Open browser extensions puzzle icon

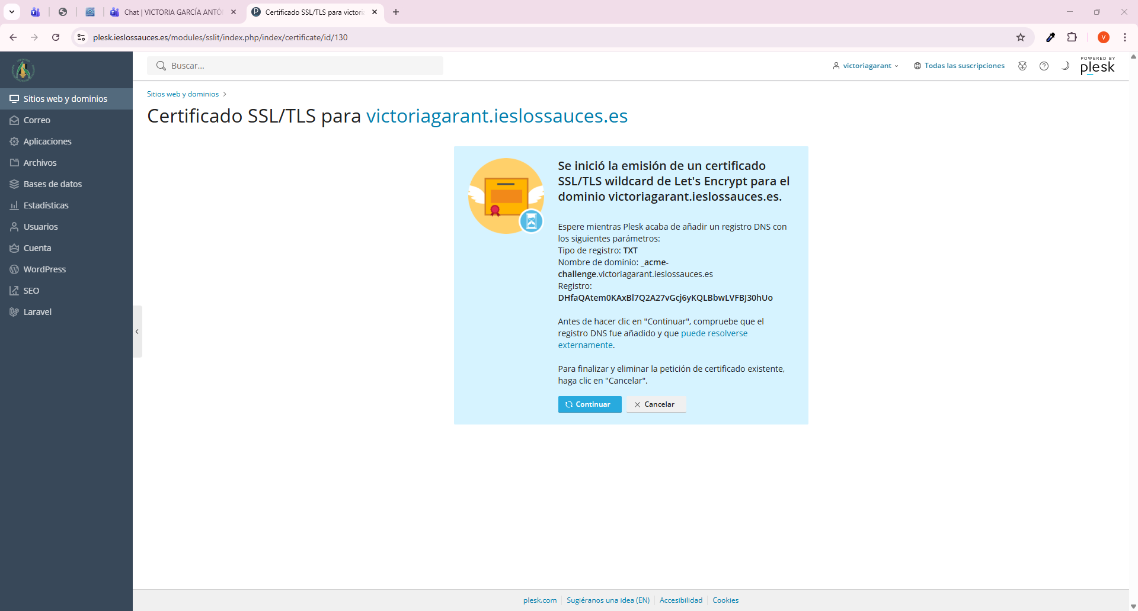pos(1072,37)
